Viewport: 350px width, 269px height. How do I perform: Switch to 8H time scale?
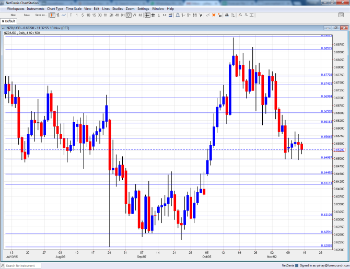click(123, 15)
